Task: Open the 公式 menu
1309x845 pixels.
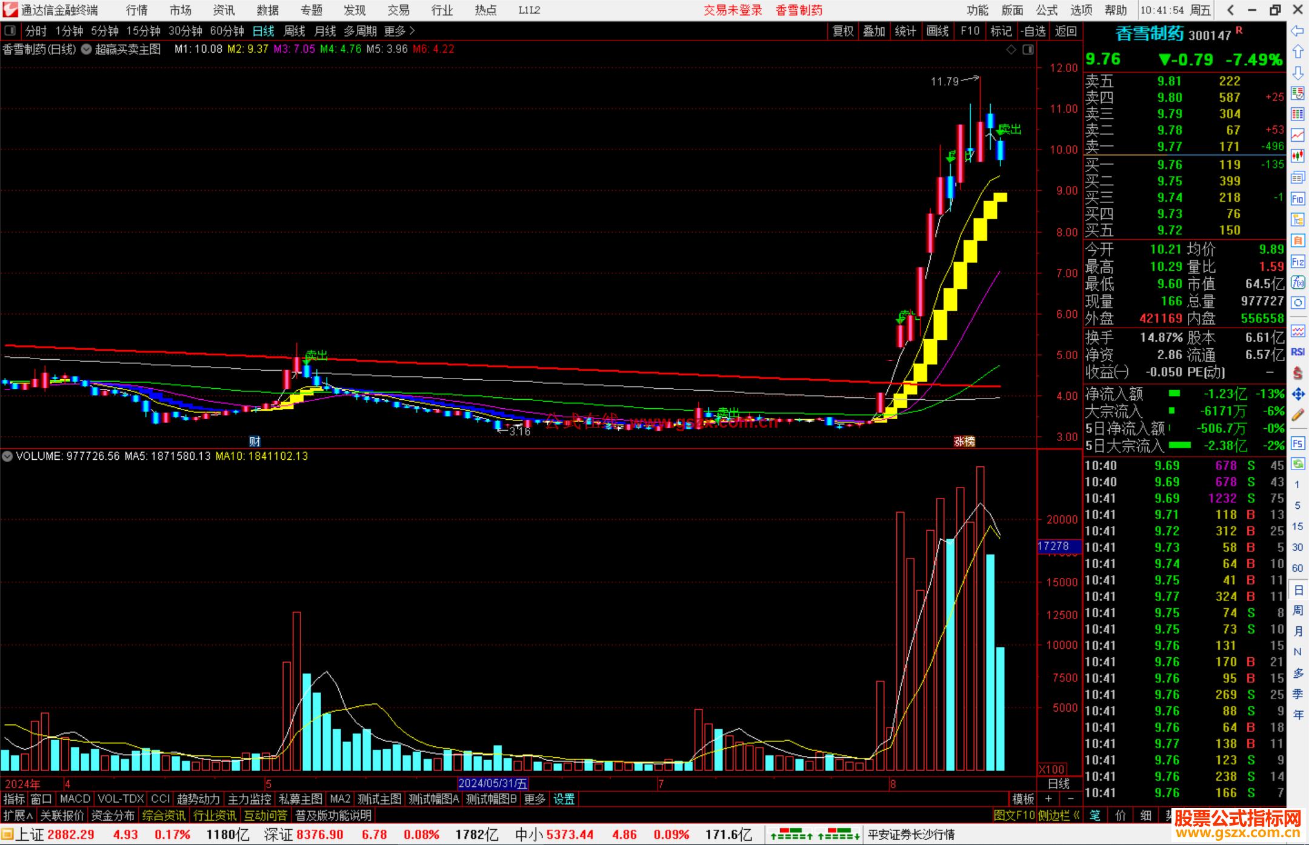Action: click(1047, 10)
